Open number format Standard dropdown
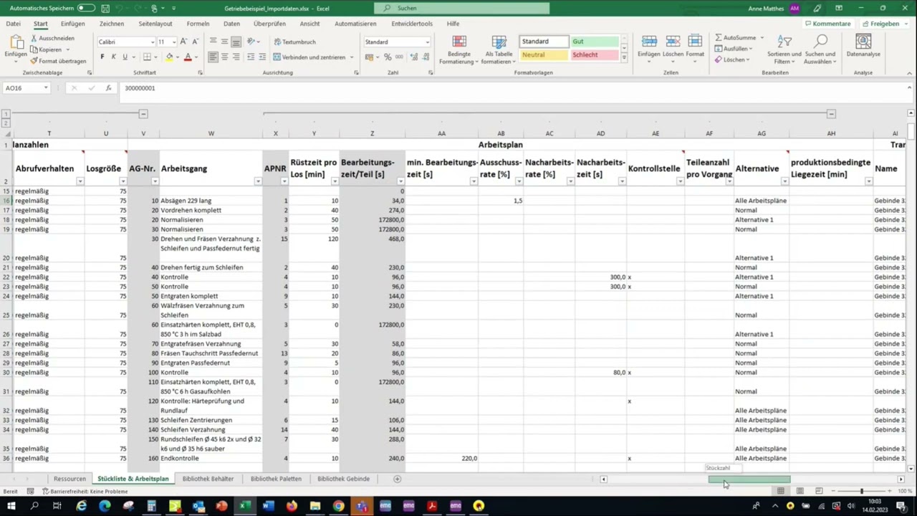 point(428,42)
